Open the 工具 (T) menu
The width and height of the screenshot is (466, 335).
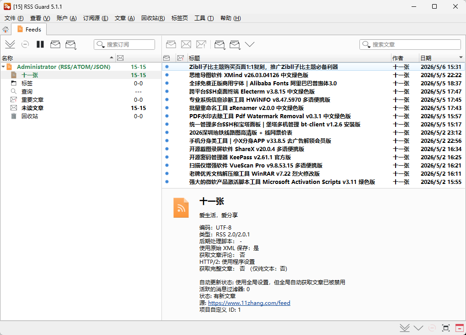[x=204, y=18]
